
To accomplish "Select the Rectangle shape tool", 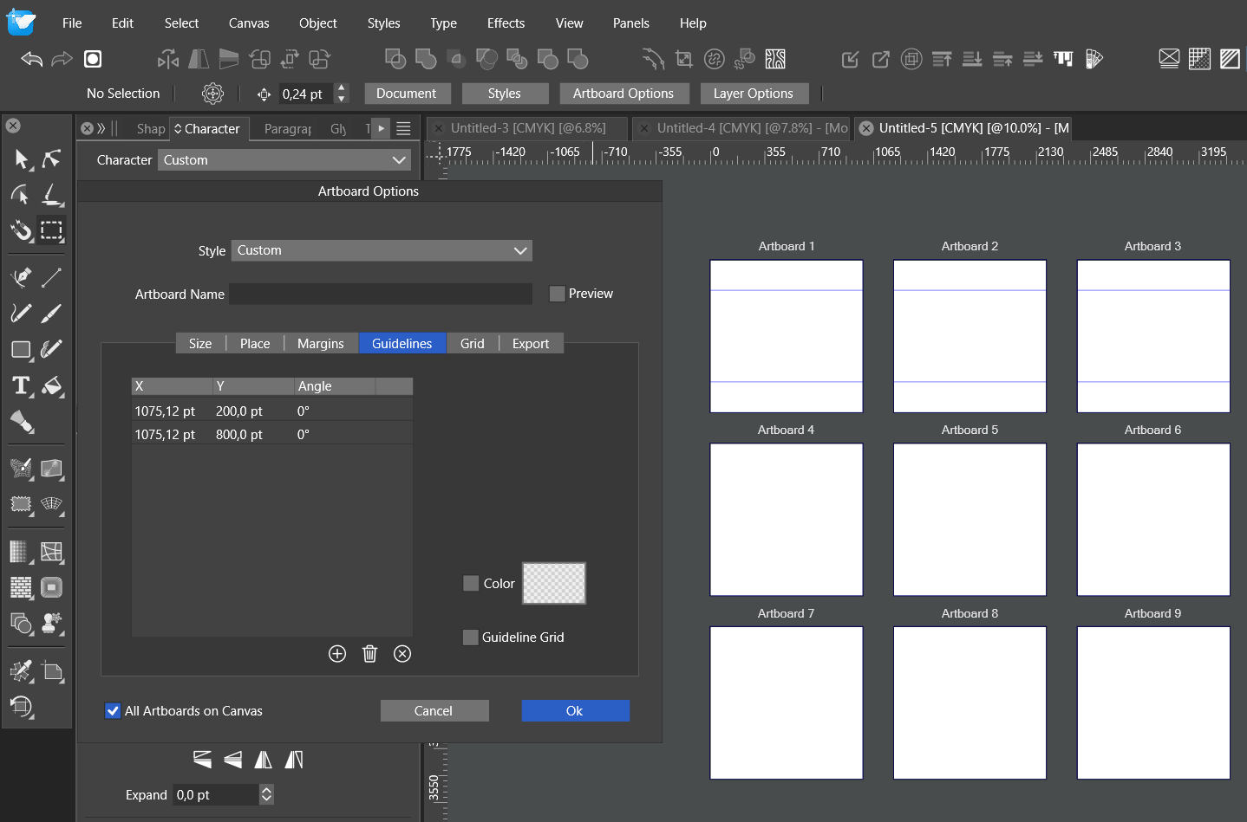I will 21,350.
